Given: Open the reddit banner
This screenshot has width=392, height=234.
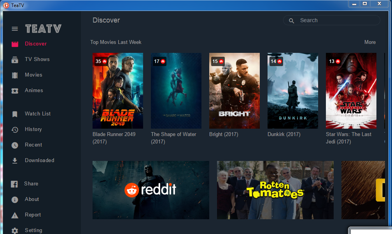Looking at the screenshot, I should (x=150, y=190).
